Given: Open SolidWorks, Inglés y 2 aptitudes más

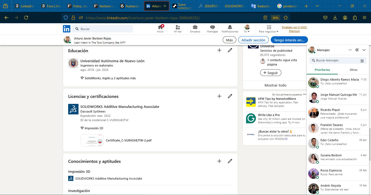Looking at the screenshot, I should pos(108,78).
